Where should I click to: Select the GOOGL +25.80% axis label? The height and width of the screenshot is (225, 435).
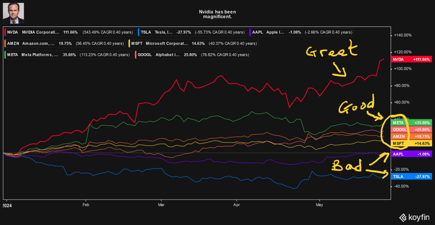tap(411, 129)
